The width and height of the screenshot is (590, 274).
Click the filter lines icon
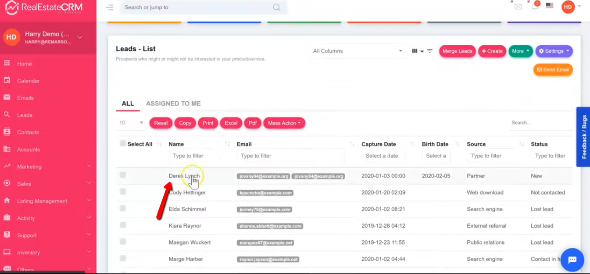click(x=430, y=51)
